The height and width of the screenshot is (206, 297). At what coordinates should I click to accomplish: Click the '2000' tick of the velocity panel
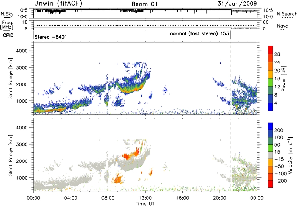pyautogui.click(x=22, y=161)
